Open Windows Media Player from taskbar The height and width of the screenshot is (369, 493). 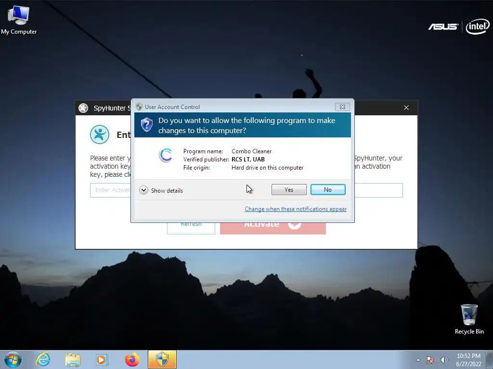(x=102, y=359)
